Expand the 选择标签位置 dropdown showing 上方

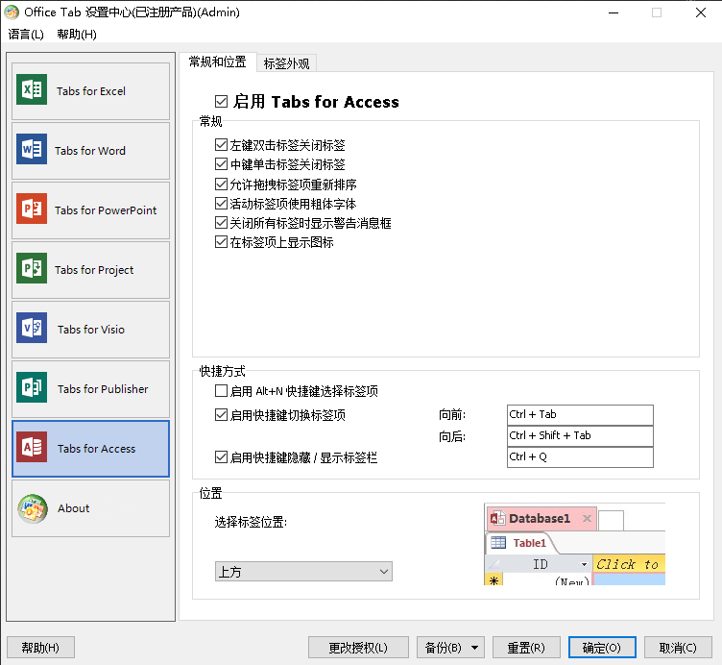click(x=303, y=572)
